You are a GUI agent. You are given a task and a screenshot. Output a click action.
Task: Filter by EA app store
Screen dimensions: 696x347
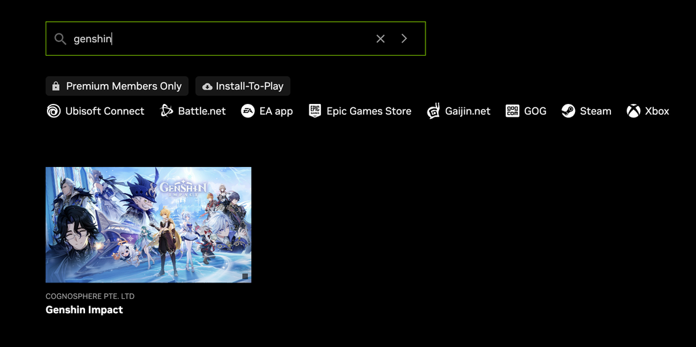pos(266,111)
